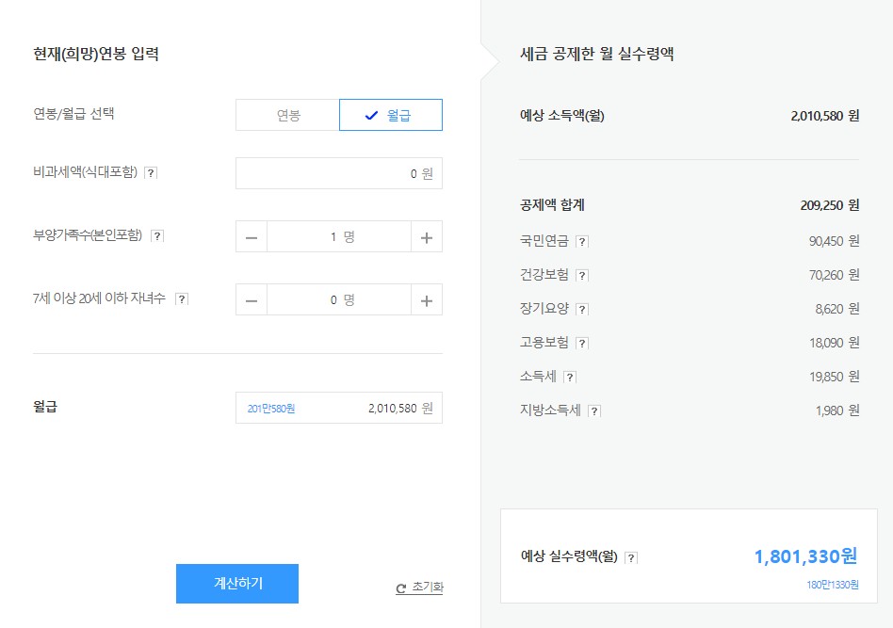The width and height of the screenshot is (893, 628).
Task: Click the 현재(희망)연봉 입력 heading
Action: tap(96, 54)
